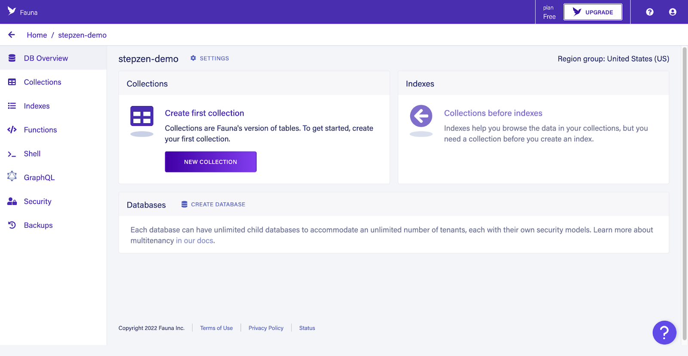Open Collections in the sidebar
Image resolution: width=688 pixels, height=356 pixels.
point(53,82)
